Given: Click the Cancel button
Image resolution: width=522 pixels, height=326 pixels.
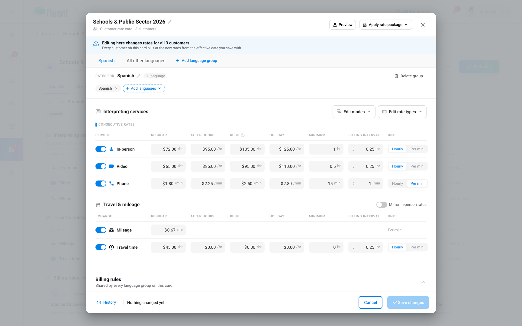Looking at the screenshot, I should 371,302.
